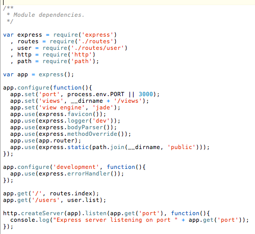The height and width of the screenshot is (234, 255).
Task: Click the http.createServer(app) text
Action: [x=42, y=213]
